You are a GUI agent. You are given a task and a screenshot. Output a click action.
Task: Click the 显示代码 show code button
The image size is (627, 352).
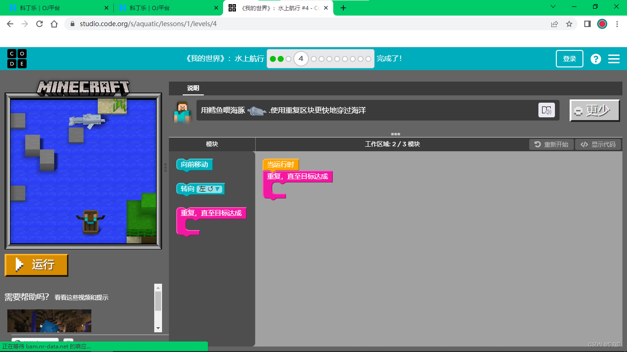pyautogui.click(x=598, y=144)
